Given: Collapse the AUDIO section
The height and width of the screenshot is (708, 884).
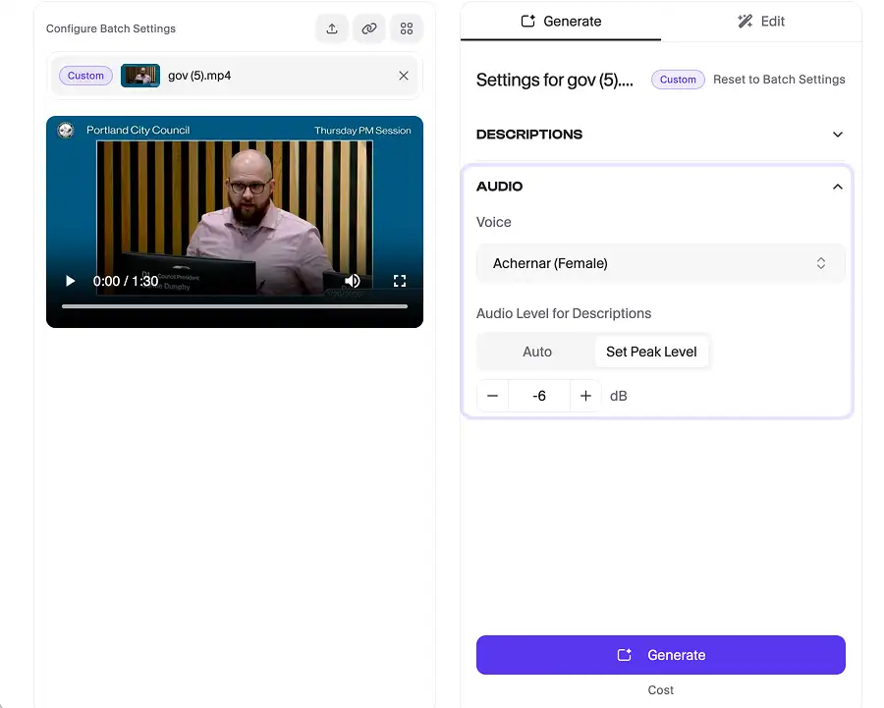Looking at the screenshot, I should (x=836, y=187).
